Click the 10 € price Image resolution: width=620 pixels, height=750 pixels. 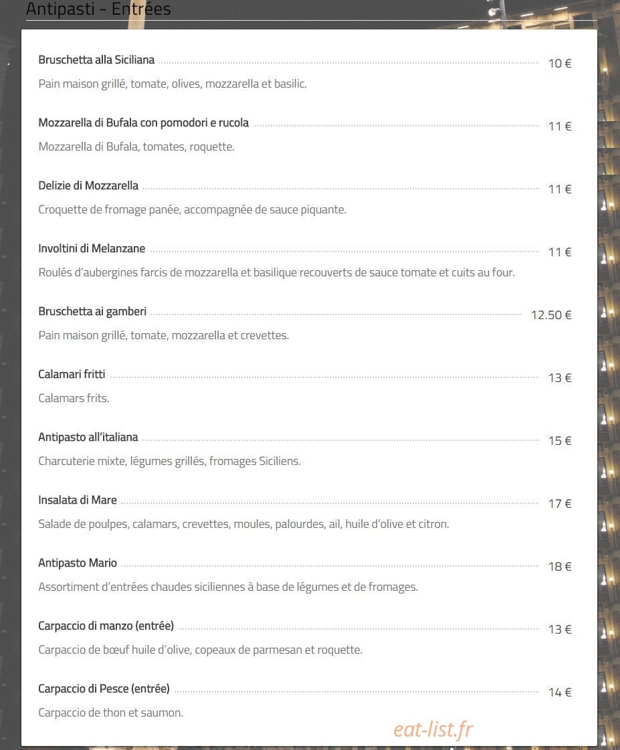tap(560, 63)
